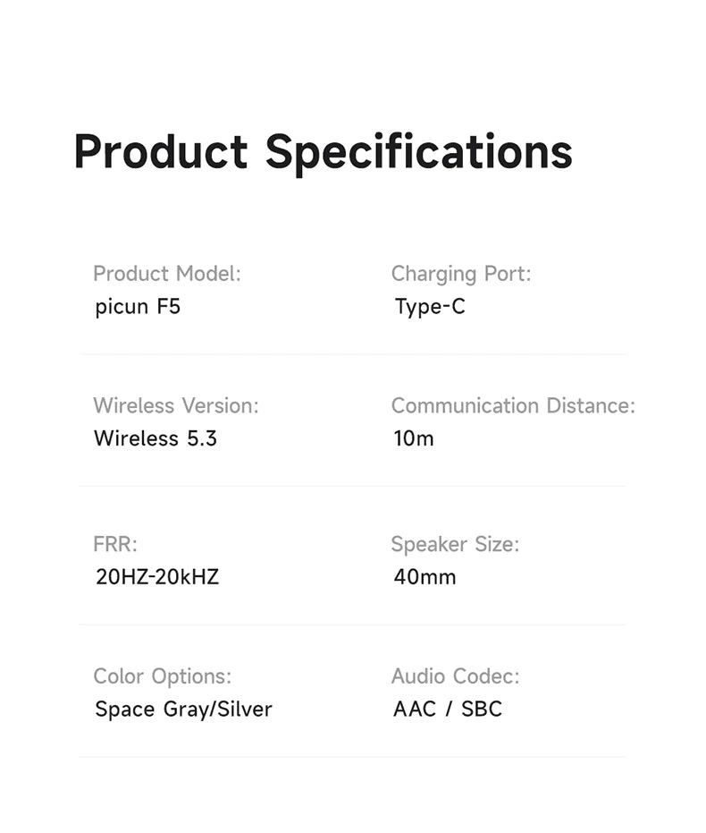Click the 20HZ-20kHZ frequency value
The height and width of the screenshot is (833, 706).
(x=157, y=577)
